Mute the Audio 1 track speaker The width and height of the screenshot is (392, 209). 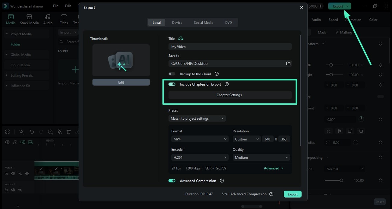point(13,190)
